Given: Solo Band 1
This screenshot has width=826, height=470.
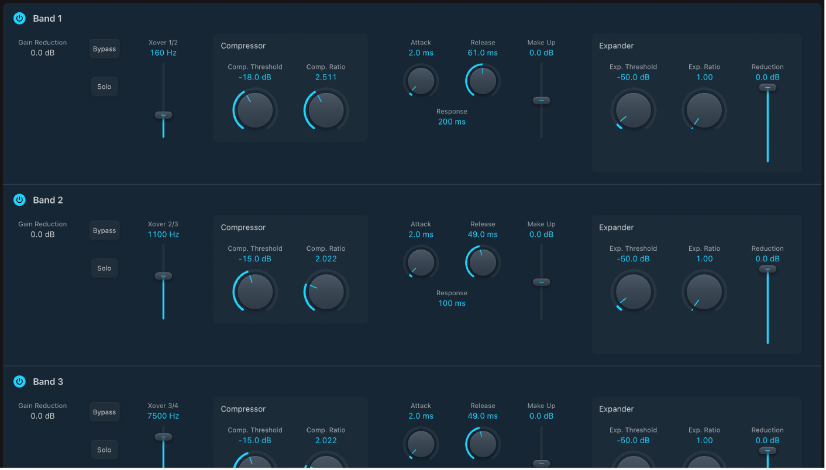Looking at the screenshot, I should coord(104,86).
